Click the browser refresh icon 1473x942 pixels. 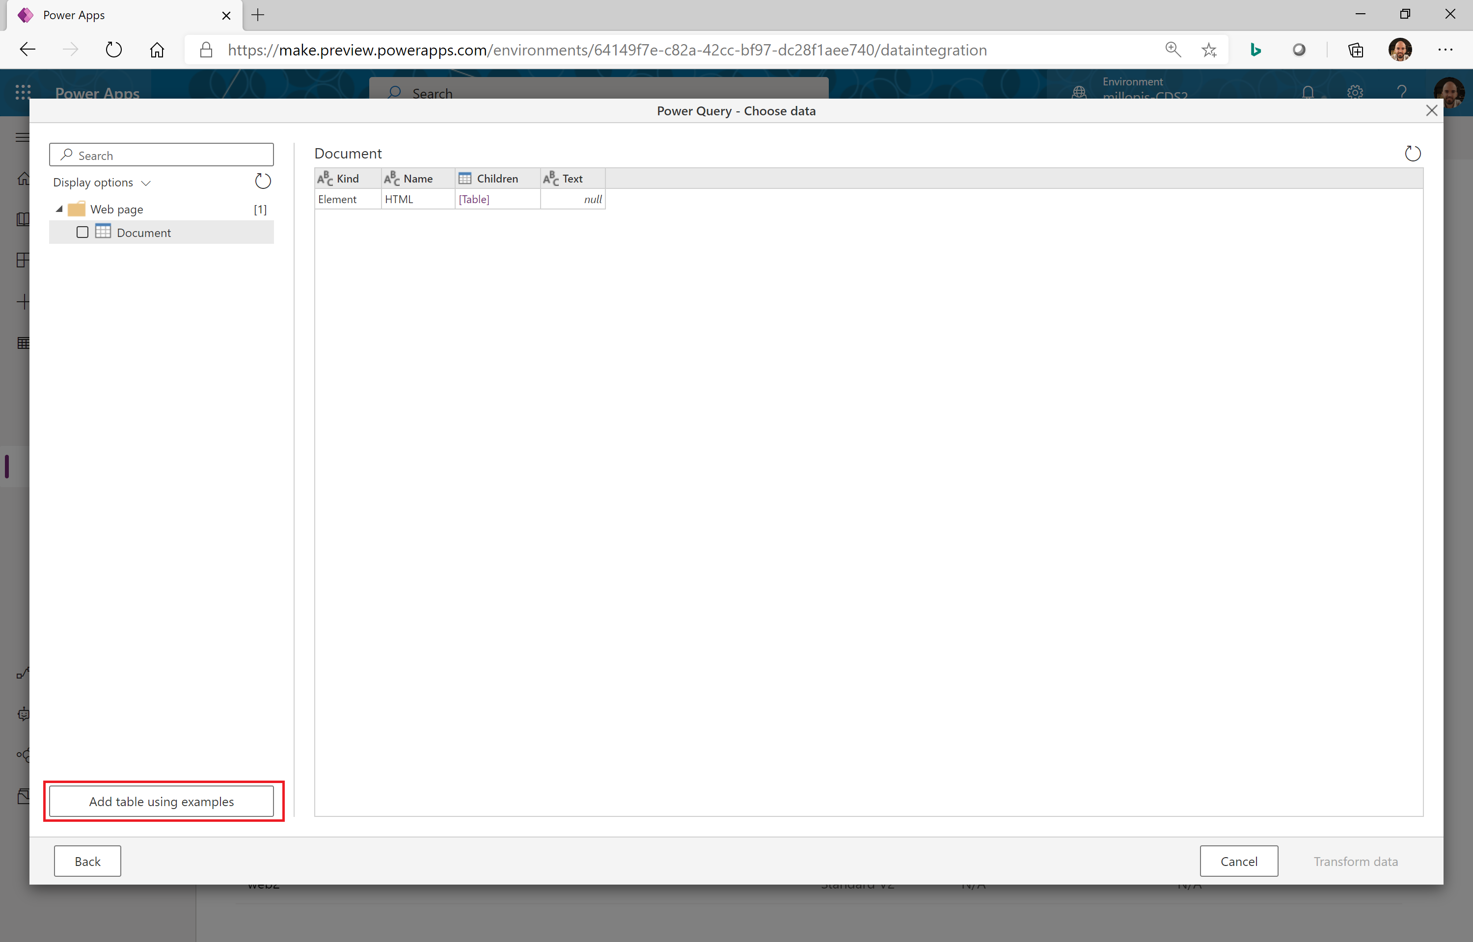pyautogui.click(x=114, y=50)
